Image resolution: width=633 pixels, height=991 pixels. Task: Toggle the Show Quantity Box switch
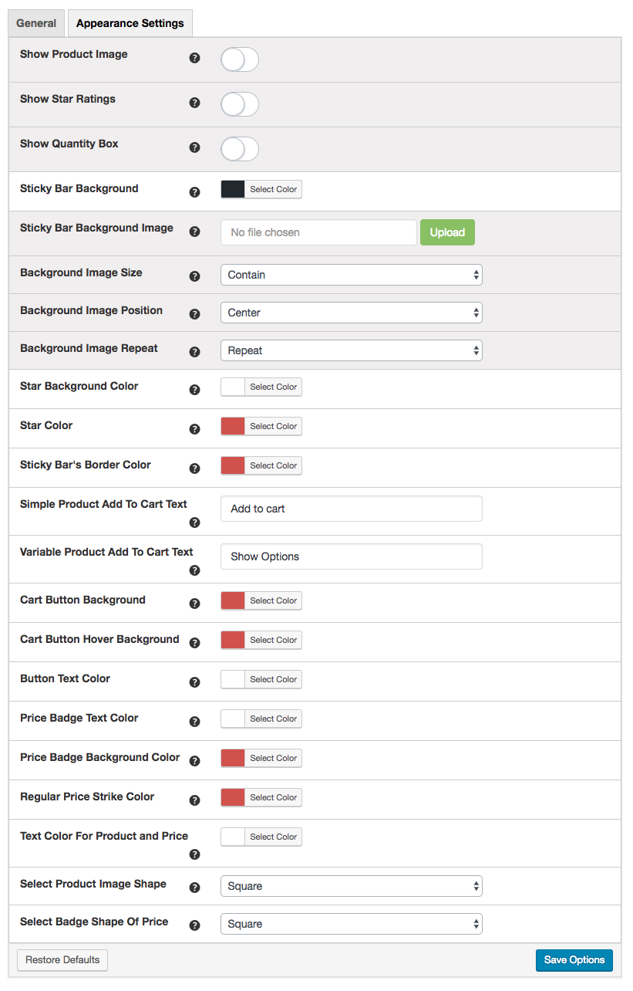click(x=239, y=149)
